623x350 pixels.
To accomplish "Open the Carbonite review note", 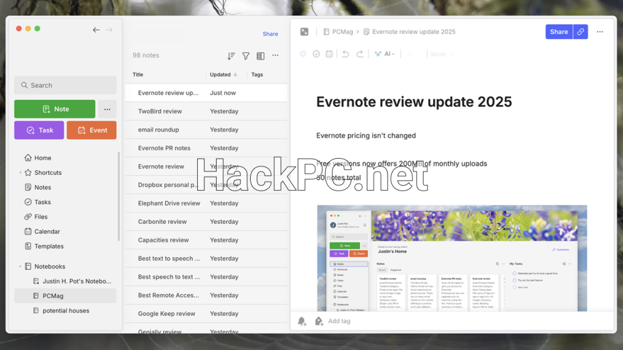I will pyautogui.click(x=206, y=221).
